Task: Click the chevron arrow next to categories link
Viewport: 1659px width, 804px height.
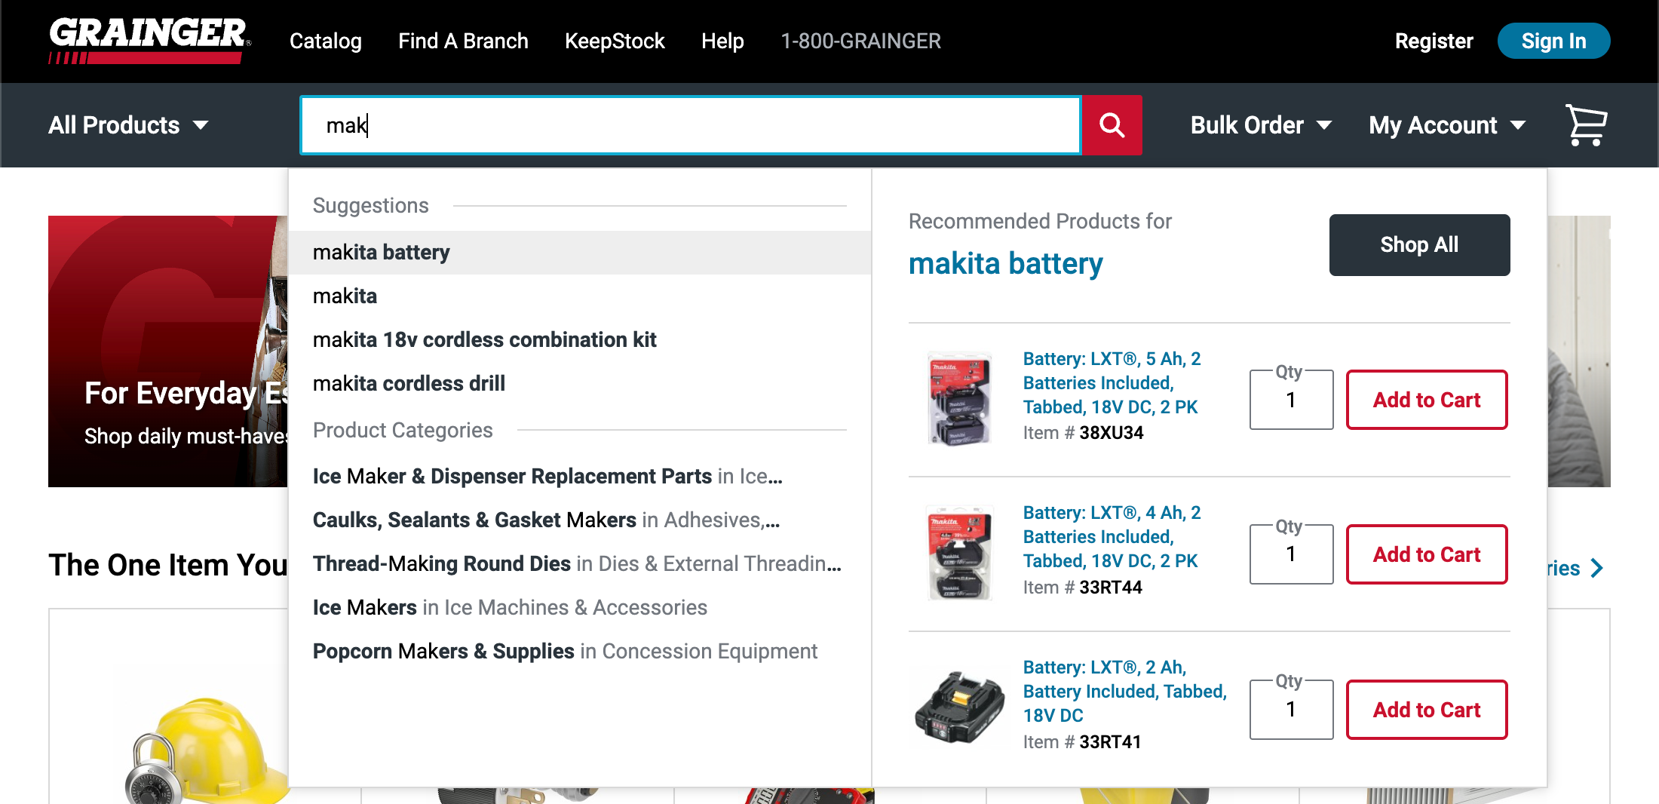Action: [x=1596, y=568]
